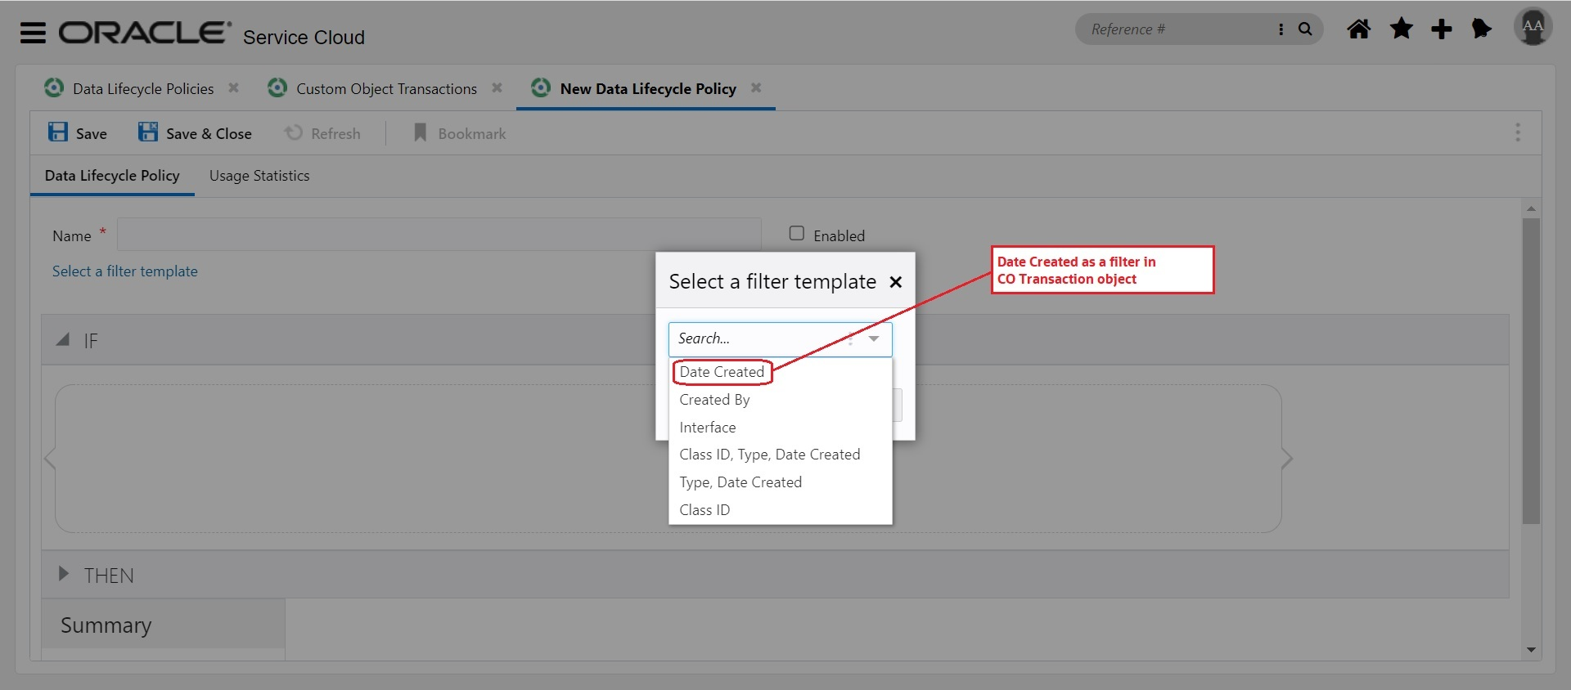Toggle the Enabled checkbox
This screenshot has width=1571, height=690.
[796, 234]
